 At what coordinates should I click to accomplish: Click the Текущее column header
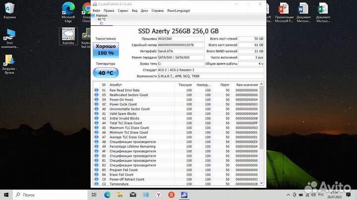[x=184, y=85]
